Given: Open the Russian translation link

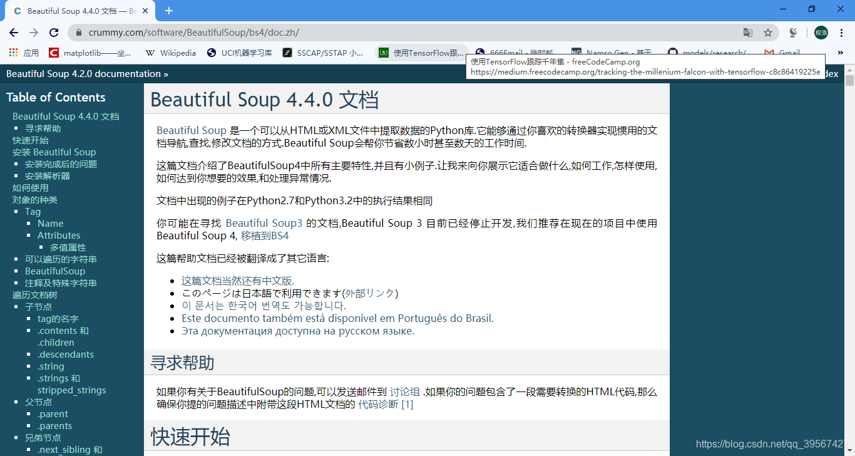Looking at the screenshot, I should (x=298, y=331).
